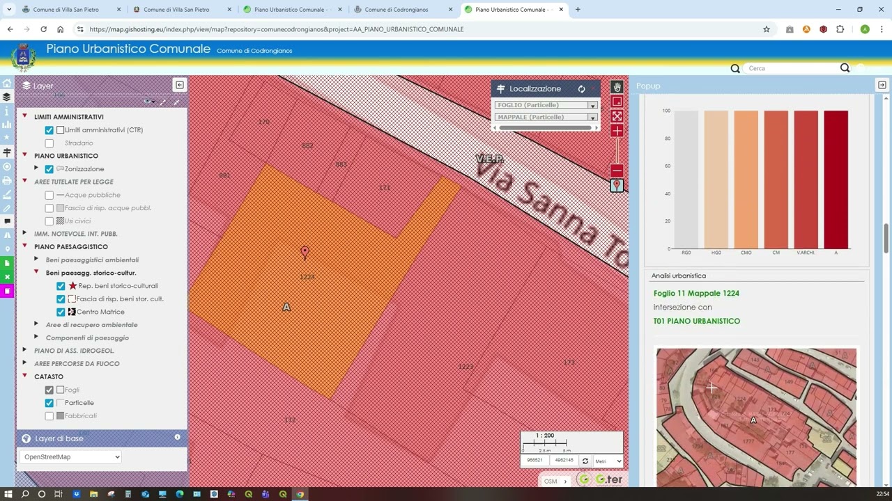The width and height of the screenshot is (892, 501).
Task: Refresh the Localizzazione panel
Action: (581, 89)
